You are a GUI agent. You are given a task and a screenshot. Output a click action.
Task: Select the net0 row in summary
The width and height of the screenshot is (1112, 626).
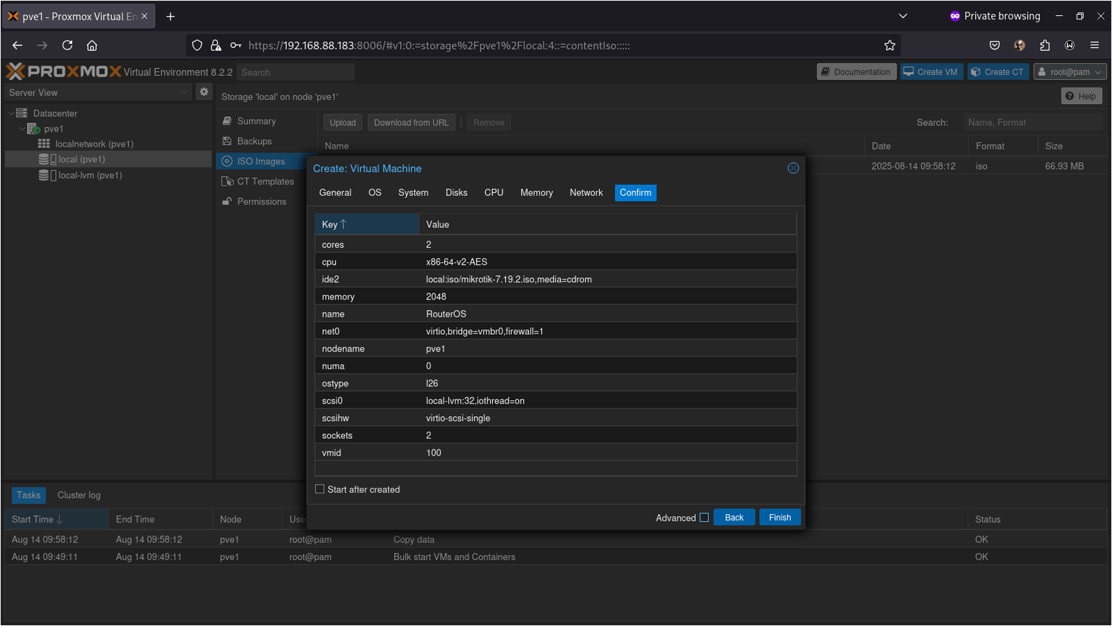[x=555, y=331]
